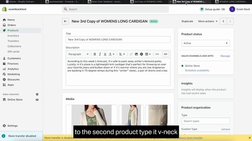
Task: Switch to 2nd Copy of WOMENS browser tab
Action: [x=147, y=2]
